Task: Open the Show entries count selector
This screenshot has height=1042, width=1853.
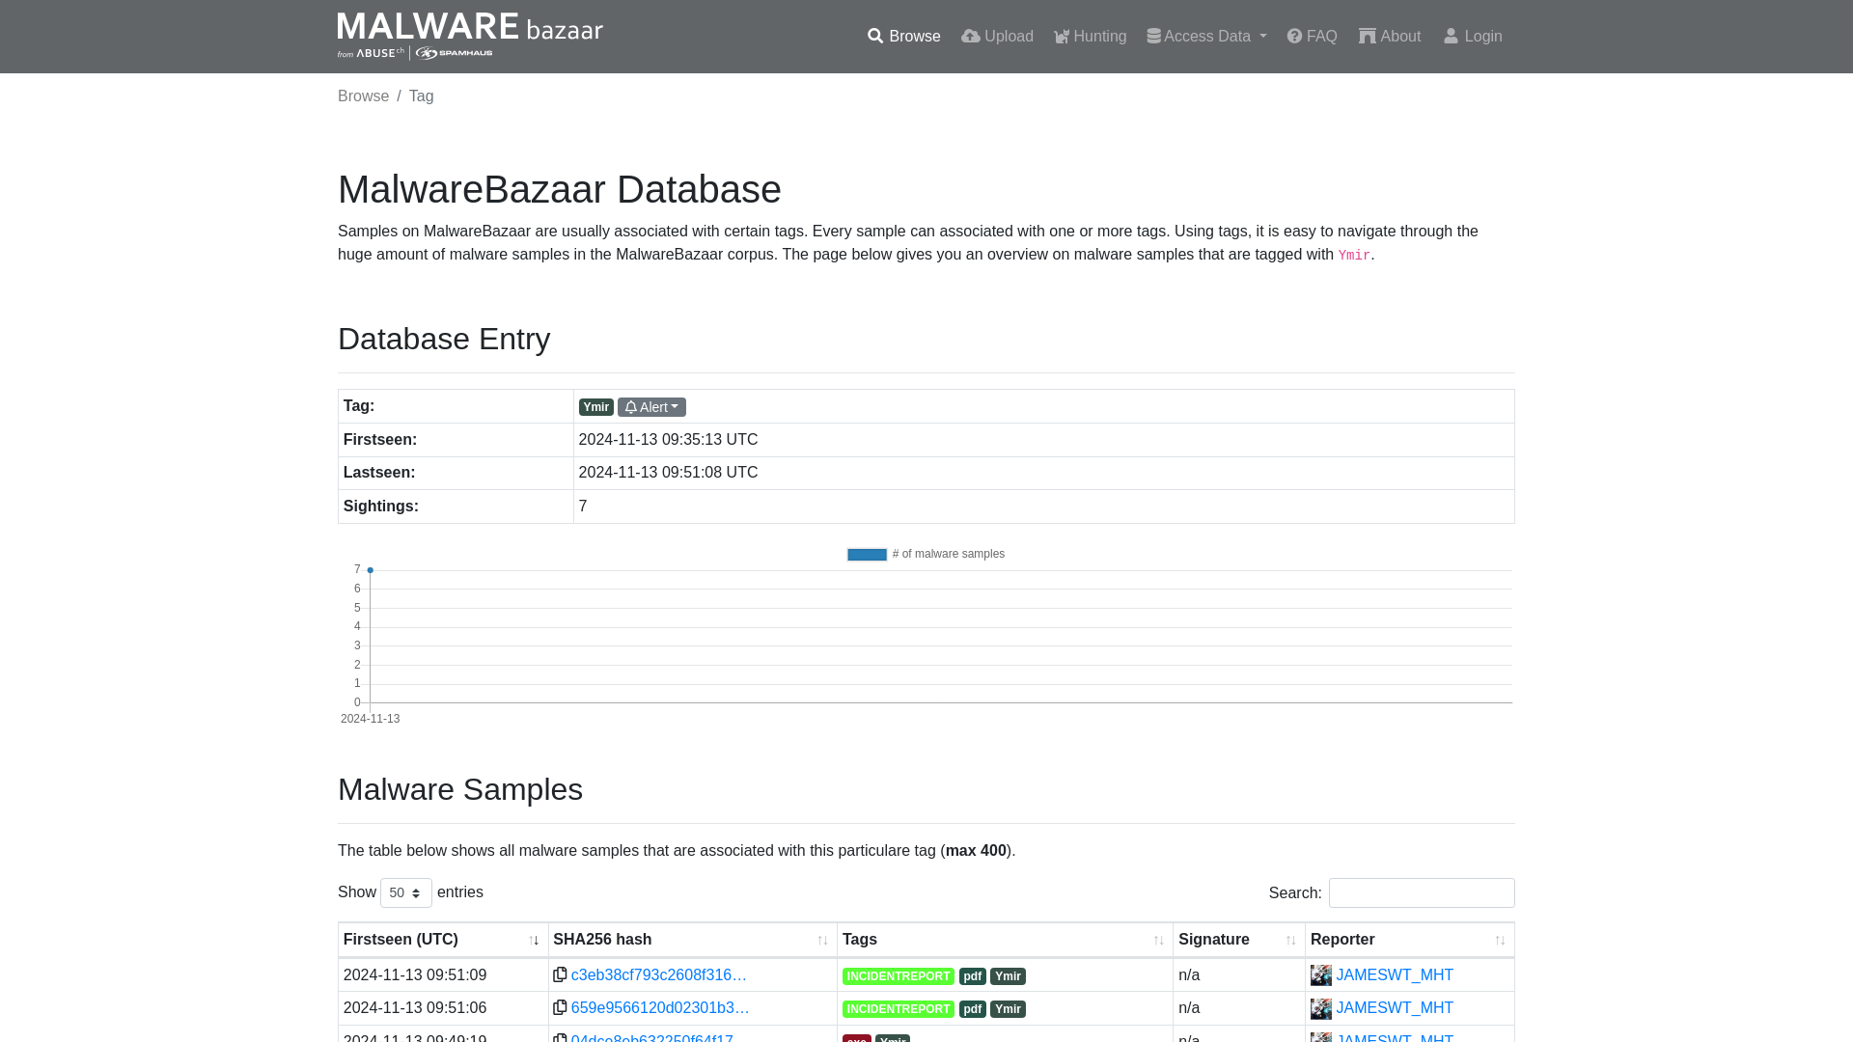Action: pos(406,892)
